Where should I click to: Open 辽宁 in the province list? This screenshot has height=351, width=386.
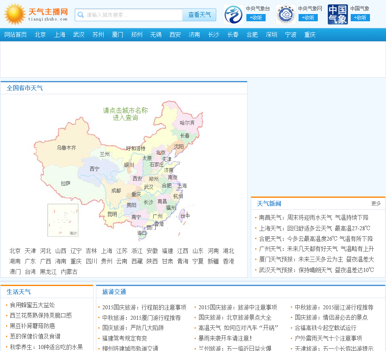point(76,251)
